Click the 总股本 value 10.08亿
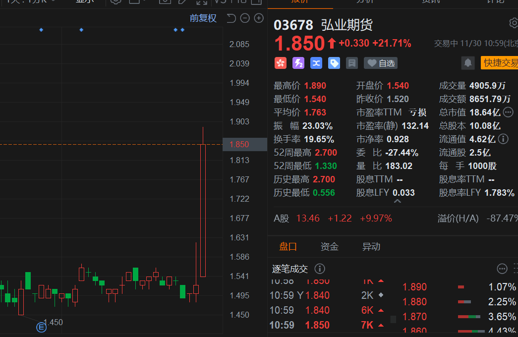The image size is (518, 337). point(485,126)
